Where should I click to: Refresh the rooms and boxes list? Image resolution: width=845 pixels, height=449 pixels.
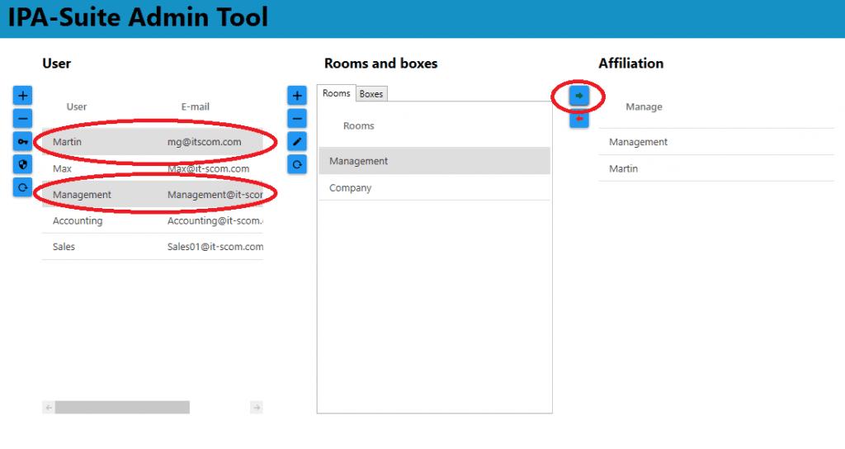click(x=296, y=165)
